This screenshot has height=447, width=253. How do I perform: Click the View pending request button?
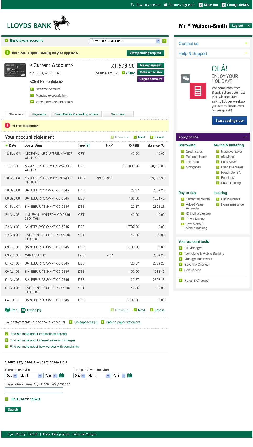pyautogui.click(x=145, y=53)
